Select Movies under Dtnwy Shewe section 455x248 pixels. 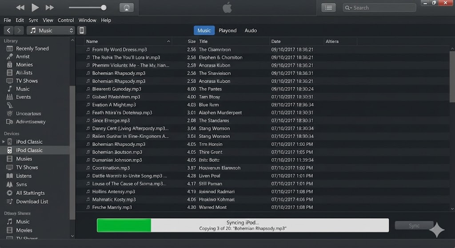(x=24, y=230)
